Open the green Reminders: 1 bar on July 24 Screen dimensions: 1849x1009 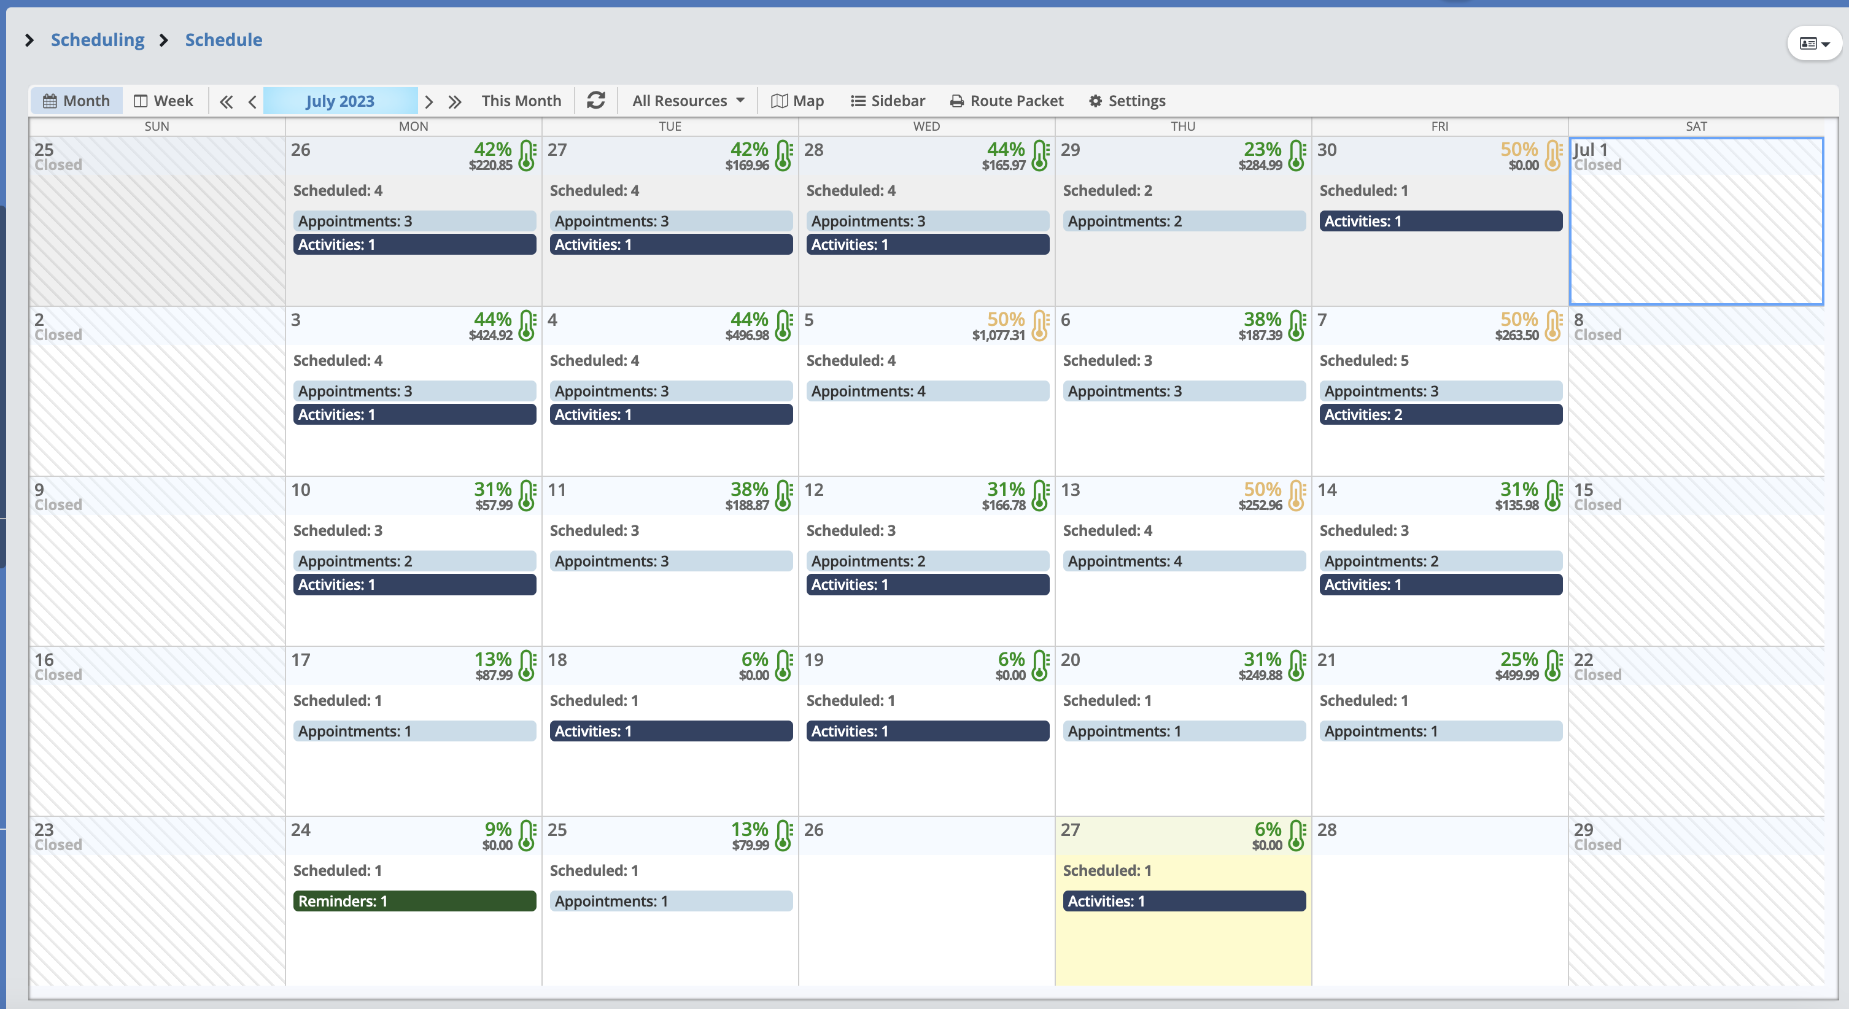[414, 900]
